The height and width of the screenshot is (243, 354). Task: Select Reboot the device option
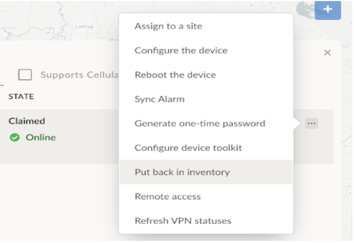[x=175, y=75]
